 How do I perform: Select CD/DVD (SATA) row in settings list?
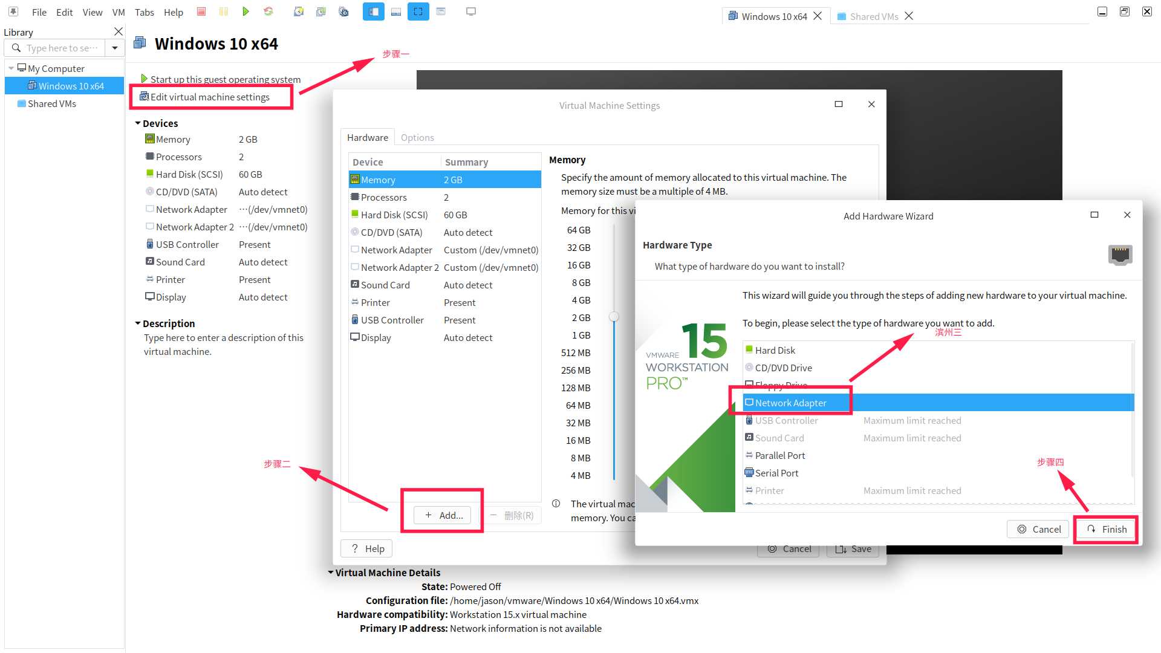pyautogui.click(x=444, y=232)
